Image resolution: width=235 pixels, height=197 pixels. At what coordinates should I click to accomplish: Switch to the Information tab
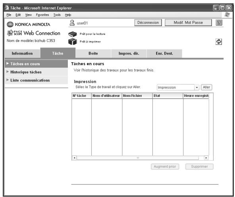[x=22, y=53]
